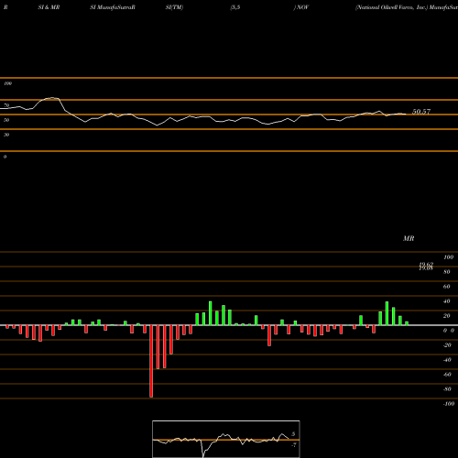Viewport: 458px width, 458px height.
Task: Click the 50 level label on RSI axis
Action: pyautogui.click(x=6, y=120)
